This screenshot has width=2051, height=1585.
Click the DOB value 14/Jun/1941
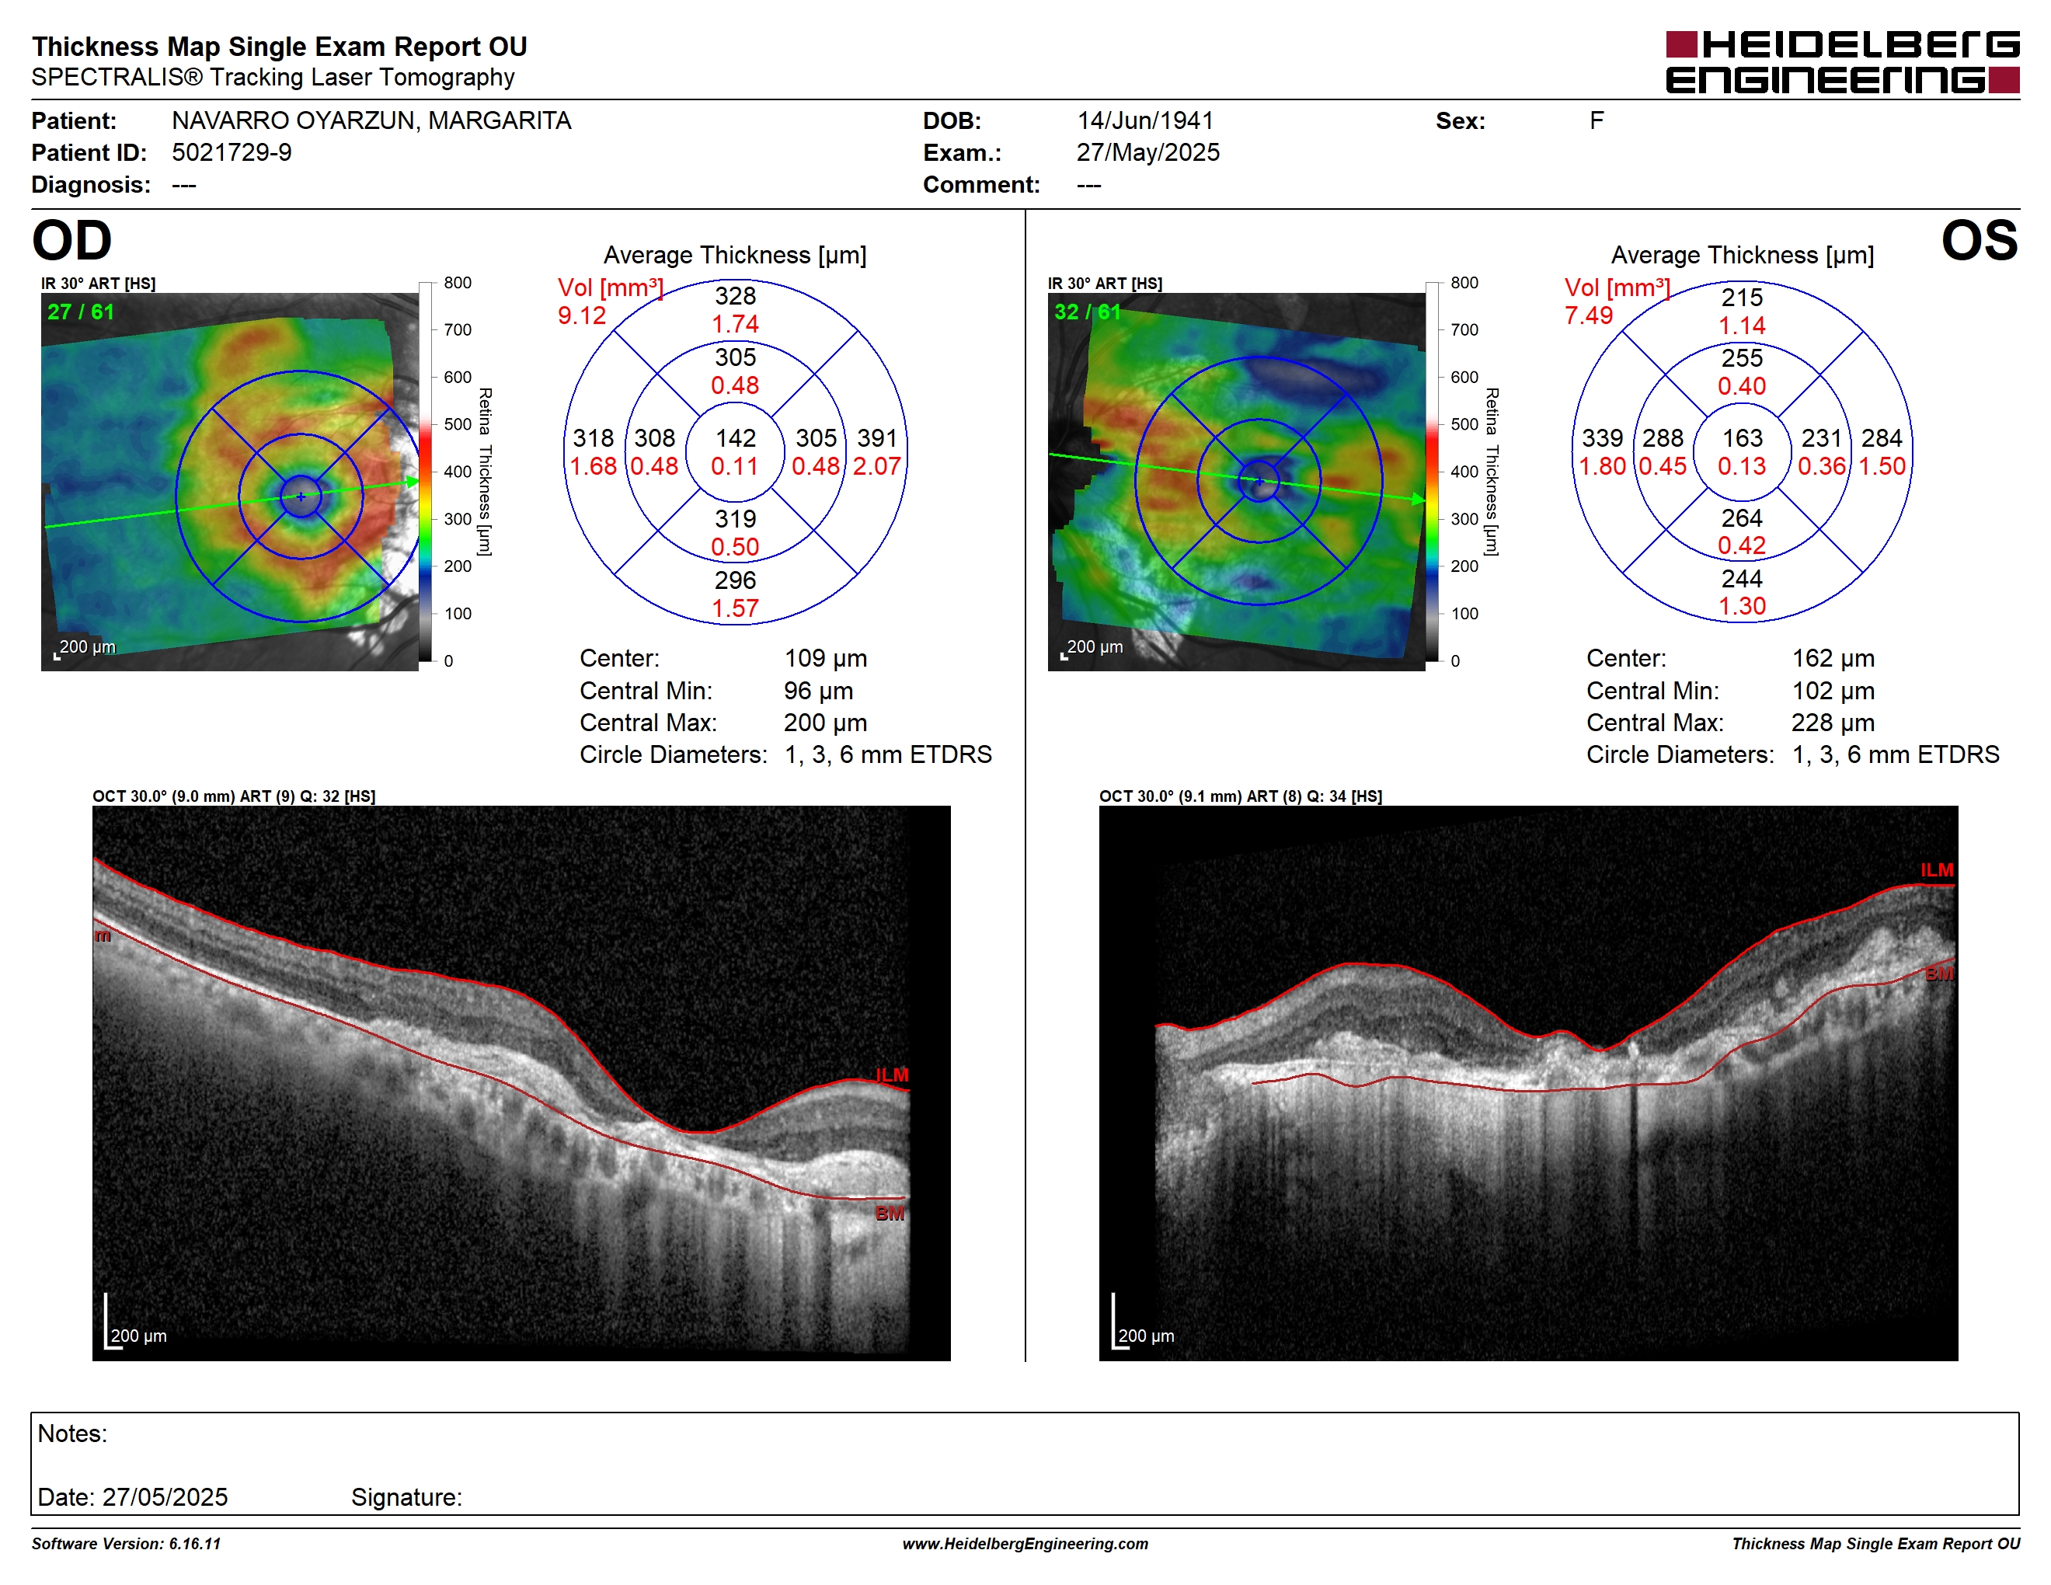[1145, 121]
